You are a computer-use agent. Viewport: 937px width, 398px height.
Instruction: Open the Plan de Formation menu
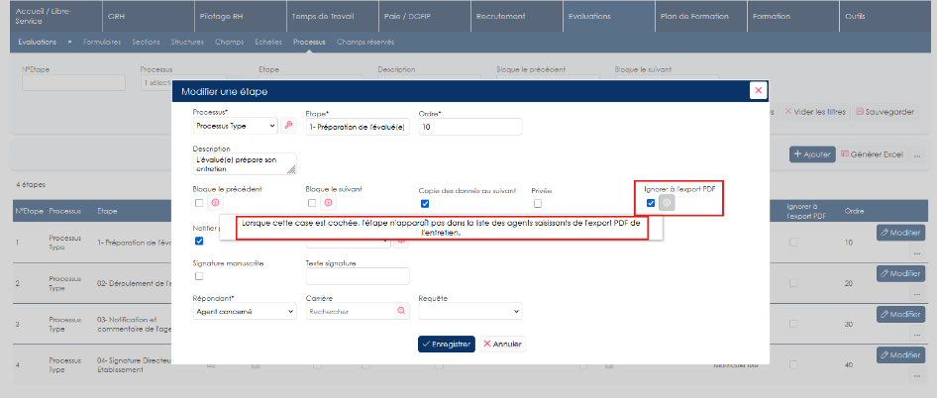(700, 16)
